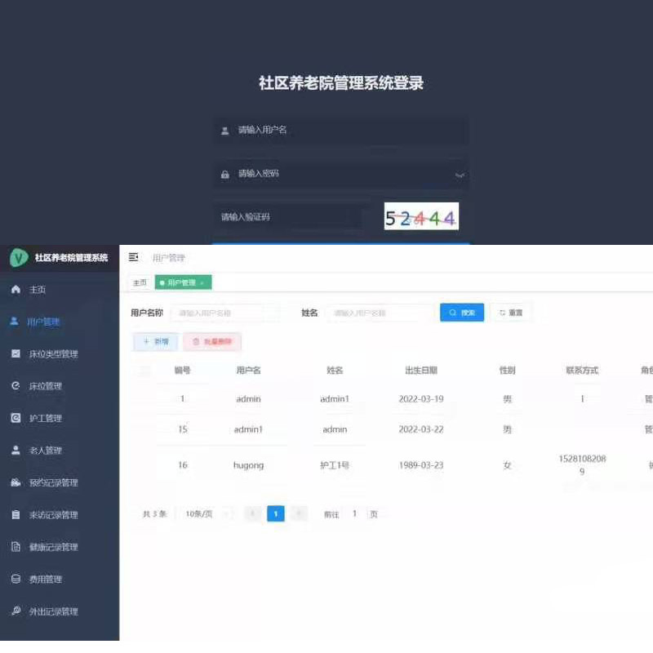This screenshot has width=653, height=653.
Task: Click the 费用管理 coin icon
Action: [x=16, y=580]
